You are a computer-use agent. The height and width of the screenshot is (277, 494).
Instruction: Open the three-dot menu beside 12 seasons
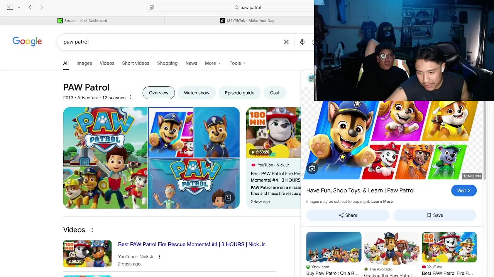point(130,97)
